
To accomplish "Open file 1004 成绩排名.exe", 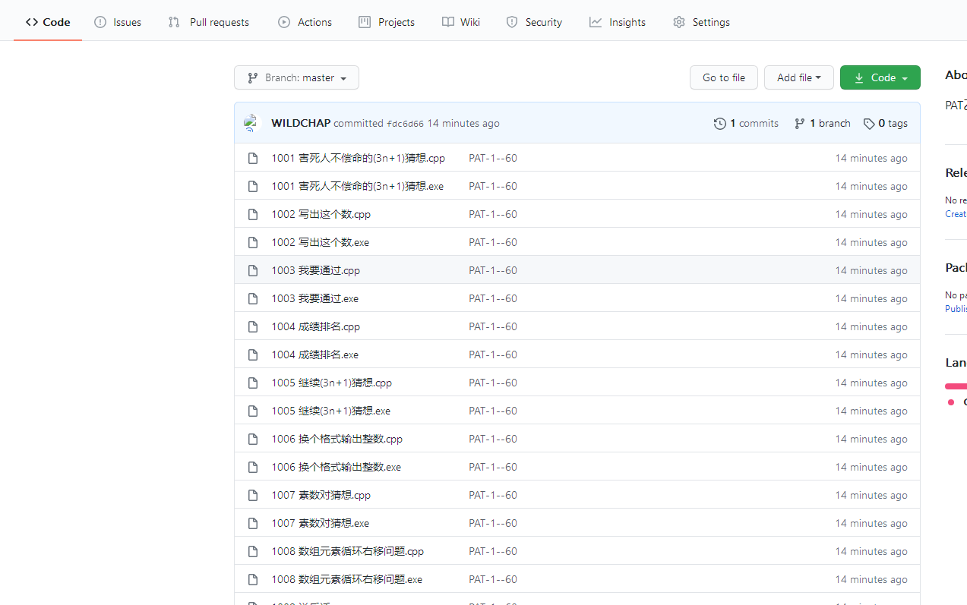I will (314, 354).
